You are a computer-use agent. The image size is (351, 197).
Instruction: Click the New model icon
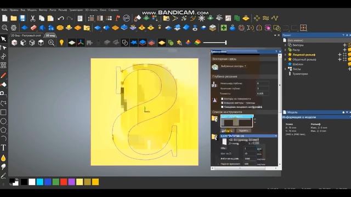(5, 18)
